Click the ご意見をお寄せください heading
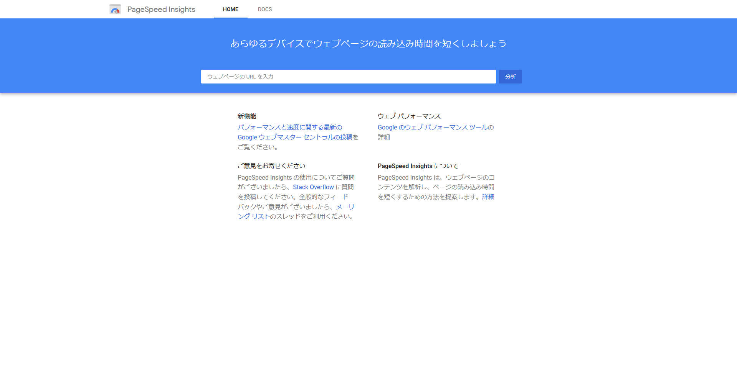Screen dimensions: 737x370 [x=271, y=166]
